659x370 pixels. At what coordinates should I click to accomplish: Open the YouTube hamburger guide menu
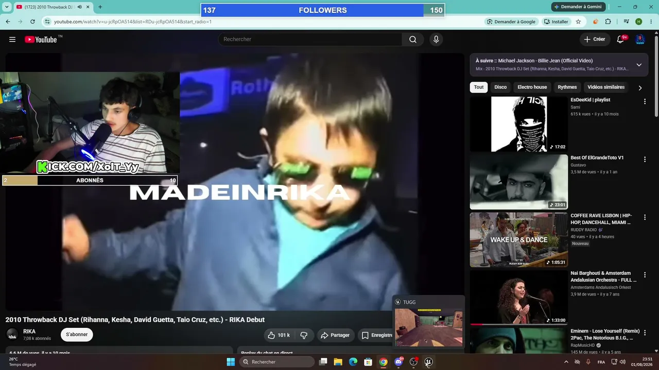12,40
